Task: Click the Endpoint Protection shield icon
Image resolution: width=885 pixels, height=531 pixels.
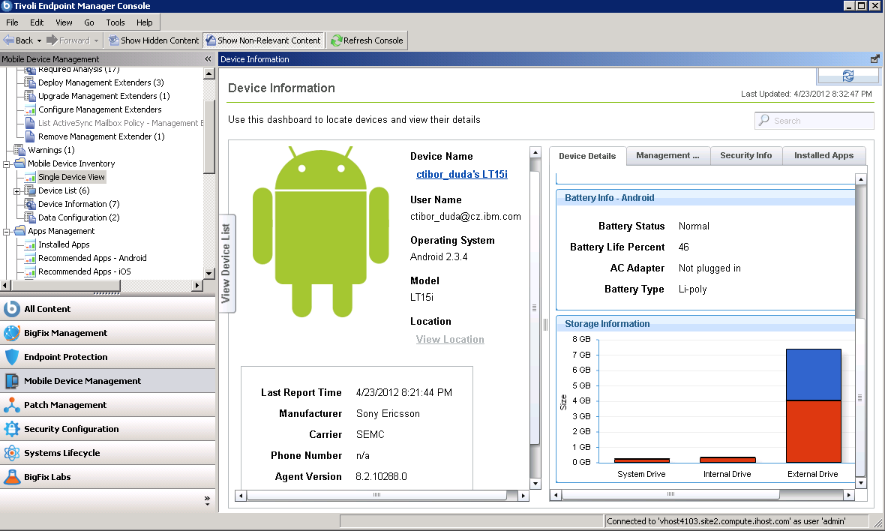Action: pyautogui.click(x=11, y=357)
